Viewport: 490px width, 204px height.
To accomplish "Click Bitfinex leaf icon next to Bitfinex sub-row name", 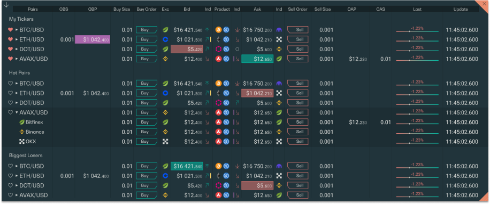I will click(x=22, y=122).
